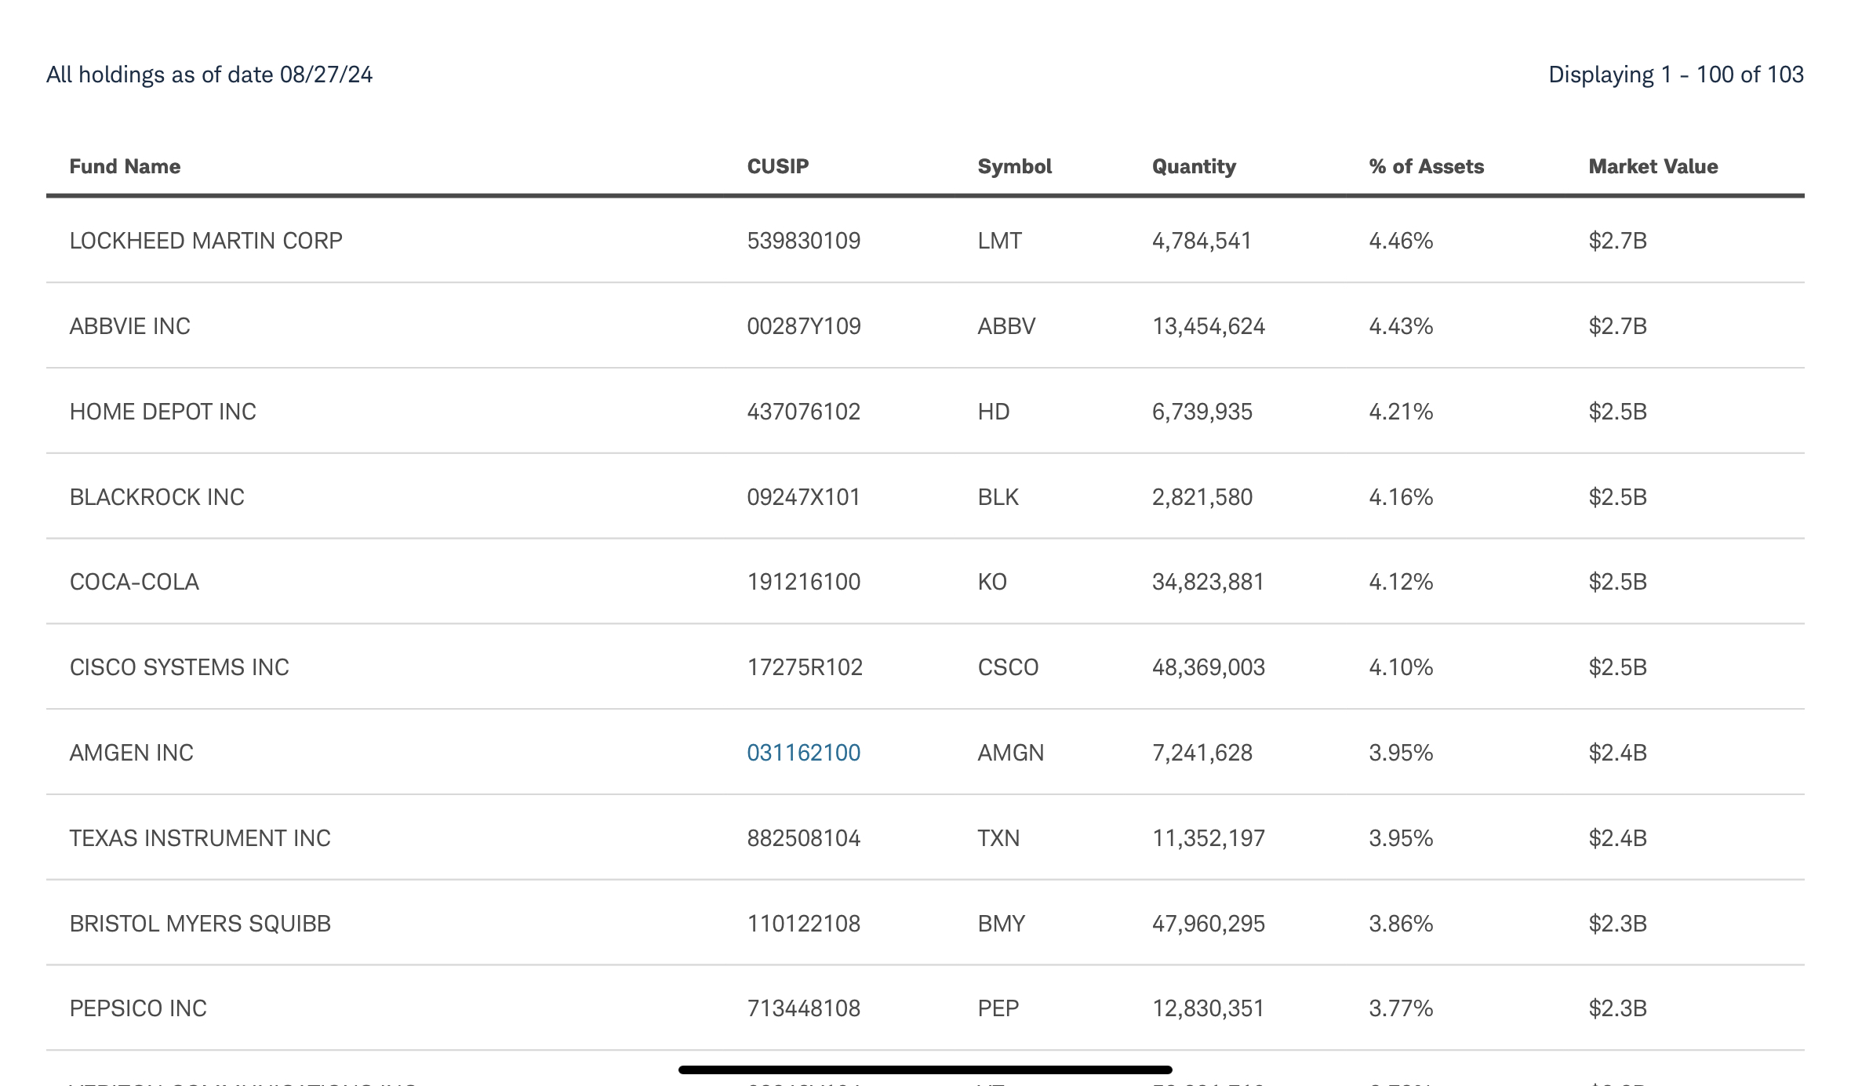Click quantity 12,830,351
The height and width of the screenshot is (1086, 1851).
(1208, 1008)
